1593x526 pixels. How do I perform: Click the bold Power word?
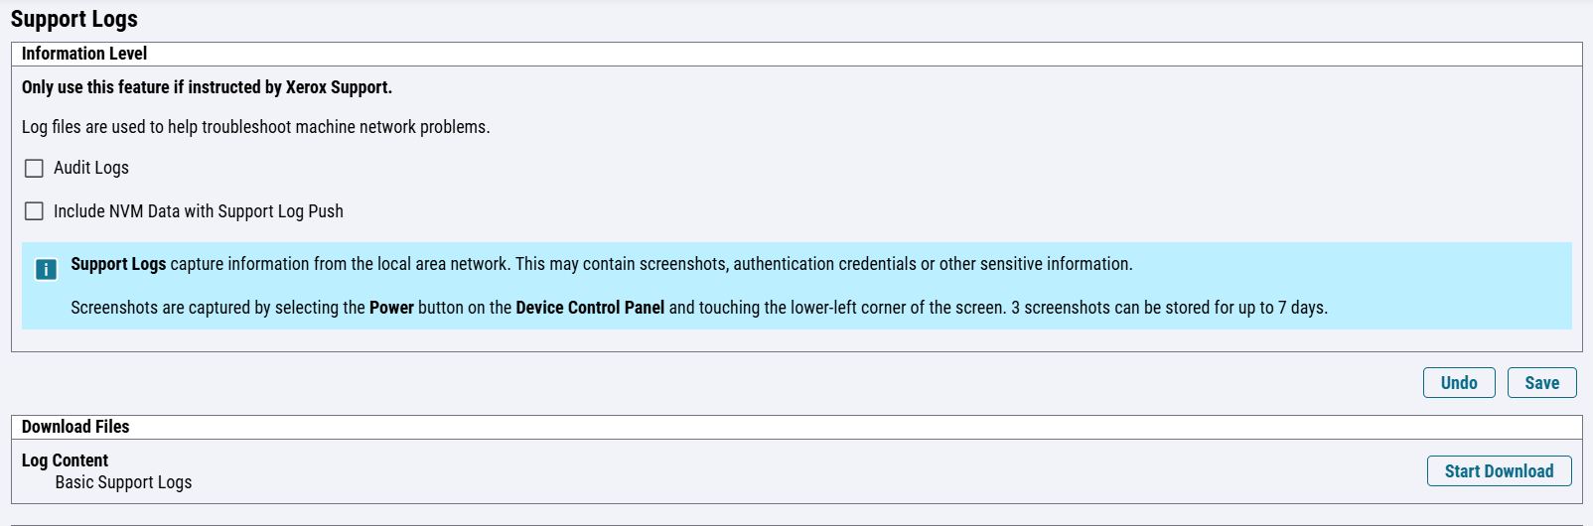pyautogui.click(x=391, y=308)
